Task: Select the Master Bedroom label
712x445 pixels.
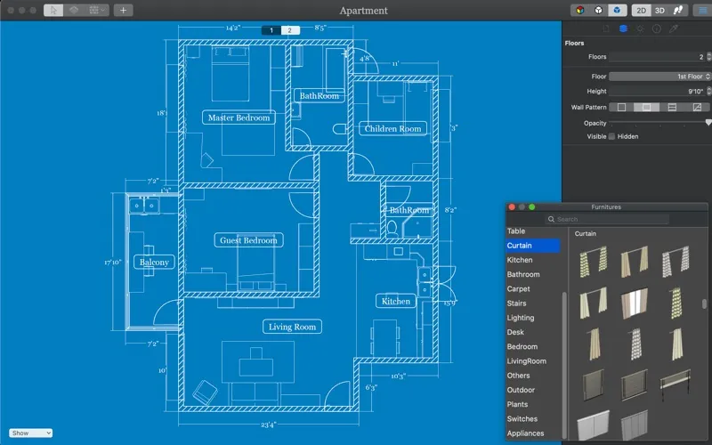Action: coord(239,117)
